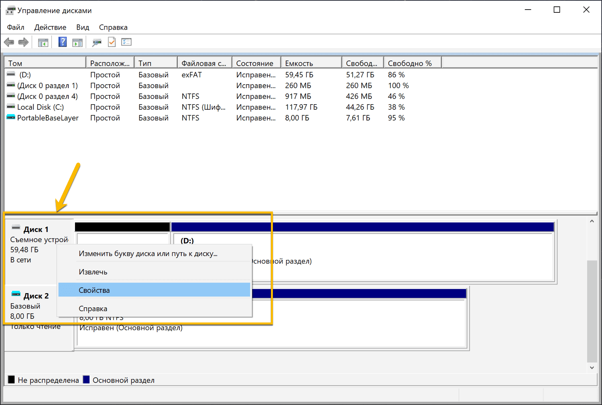Choose 'Изменить букву диска или путь к диску...'
Image resolution: width=602 pixels, height=405 pixels.
155,254
